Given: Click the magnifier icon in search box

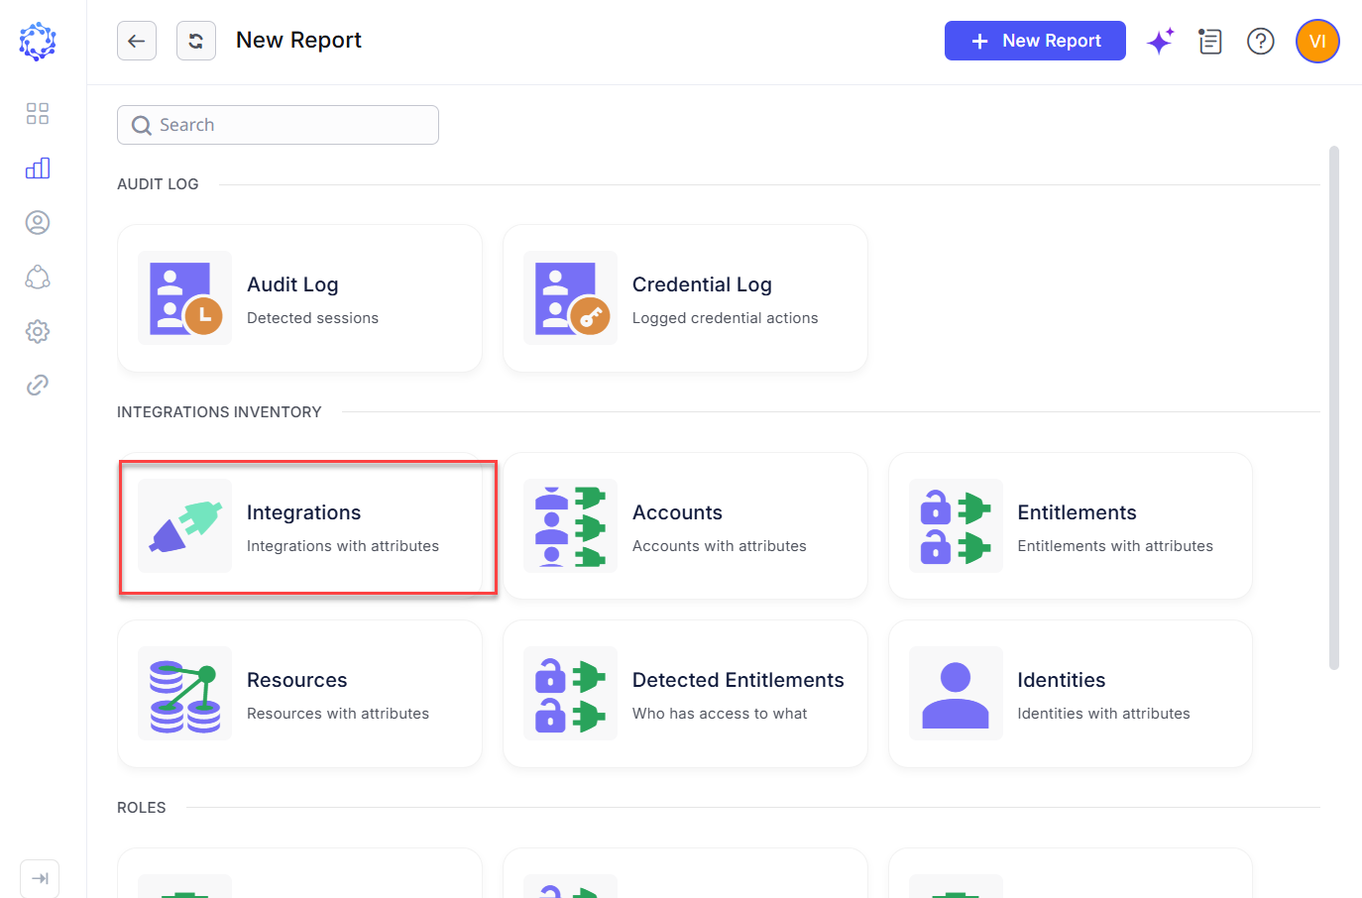Looking at the screenshot, I should pos(142,125).
